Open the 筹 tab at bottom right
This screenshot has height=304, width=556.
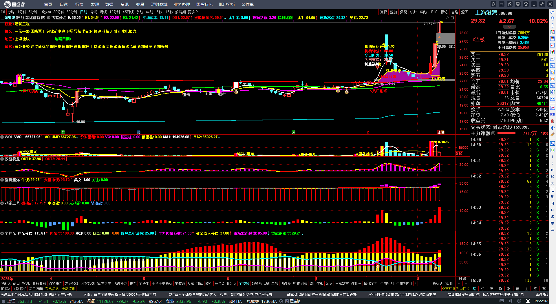[x=544, y=289]
